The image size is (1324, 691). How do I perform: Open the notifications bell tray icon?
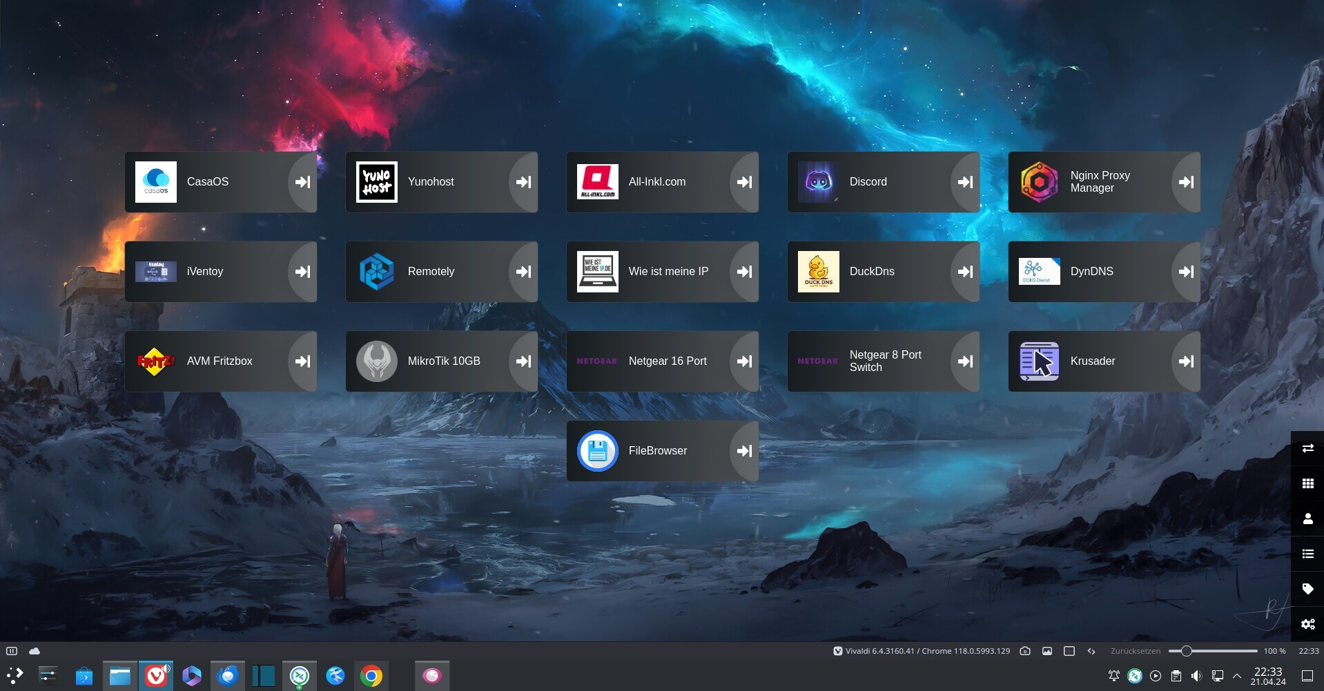point(1114,676)
